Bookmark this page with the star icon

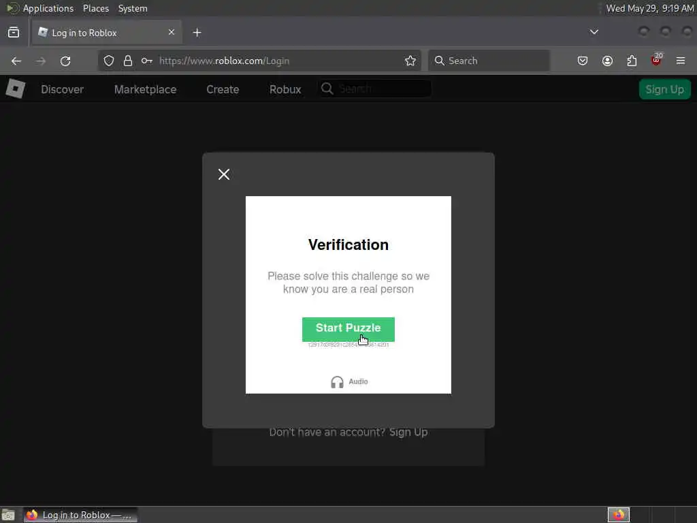click(x=410, y=61)
